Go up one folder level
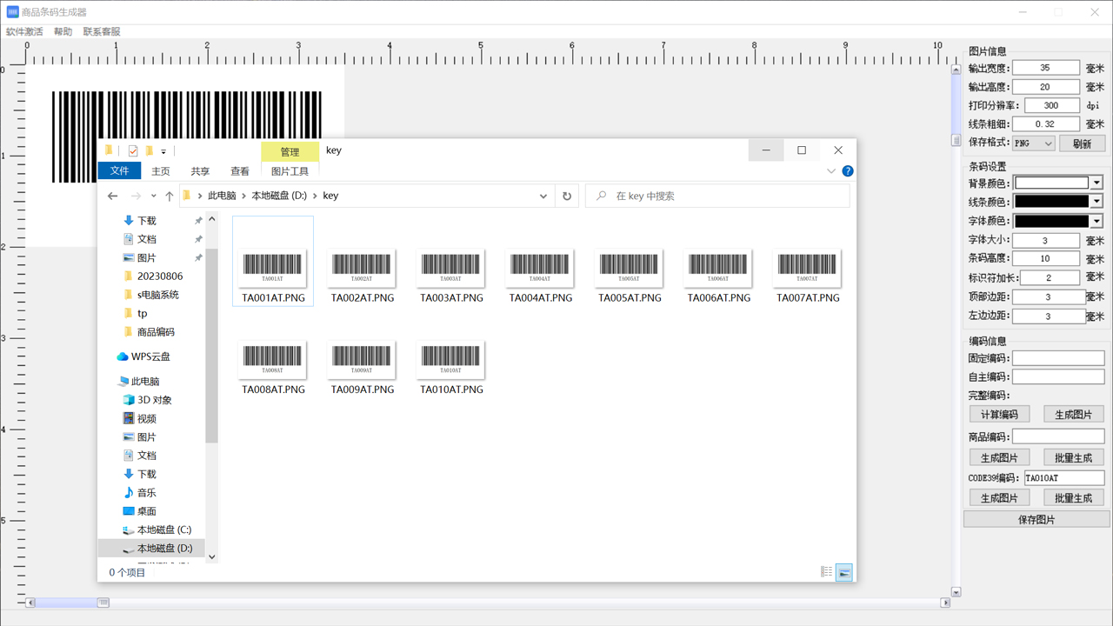This screenshot has height=626, width=1113. click(169, 196)
